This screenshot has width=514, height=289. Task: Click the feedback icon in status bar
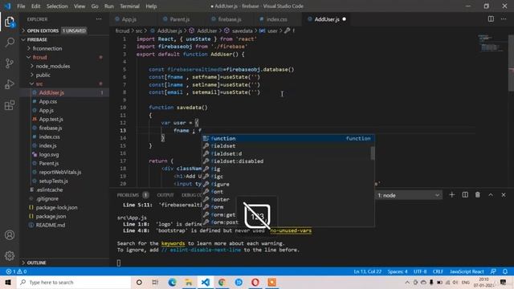click(x=493, y=271)
